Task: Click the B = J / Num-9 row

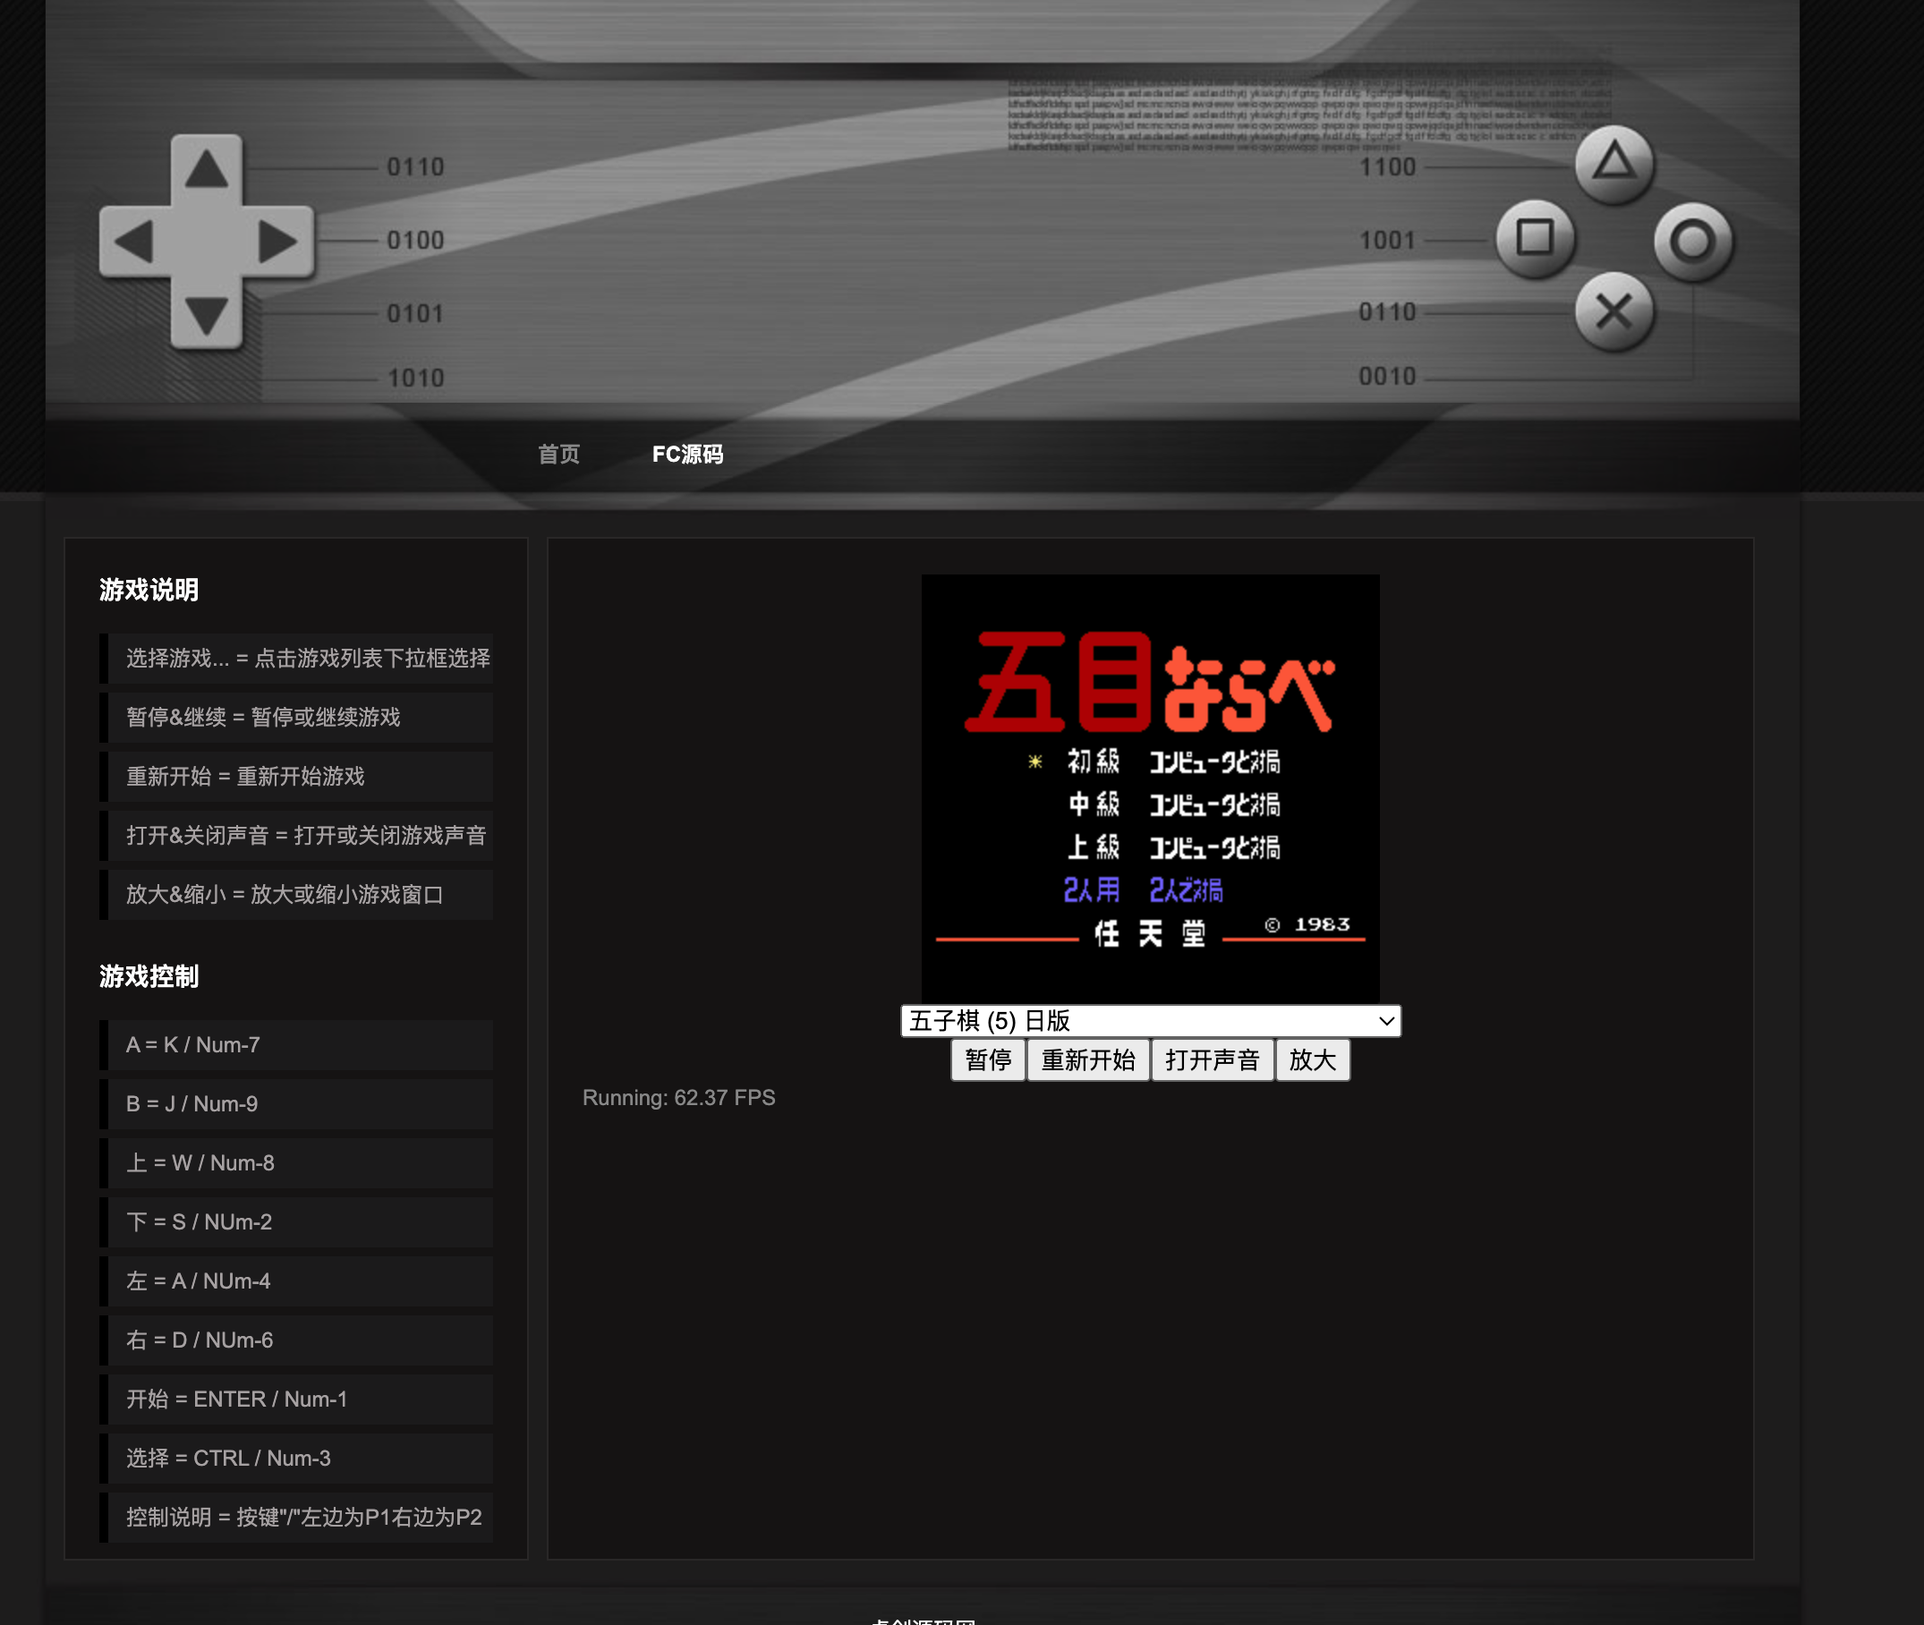Action: (x=296, y=1104)
